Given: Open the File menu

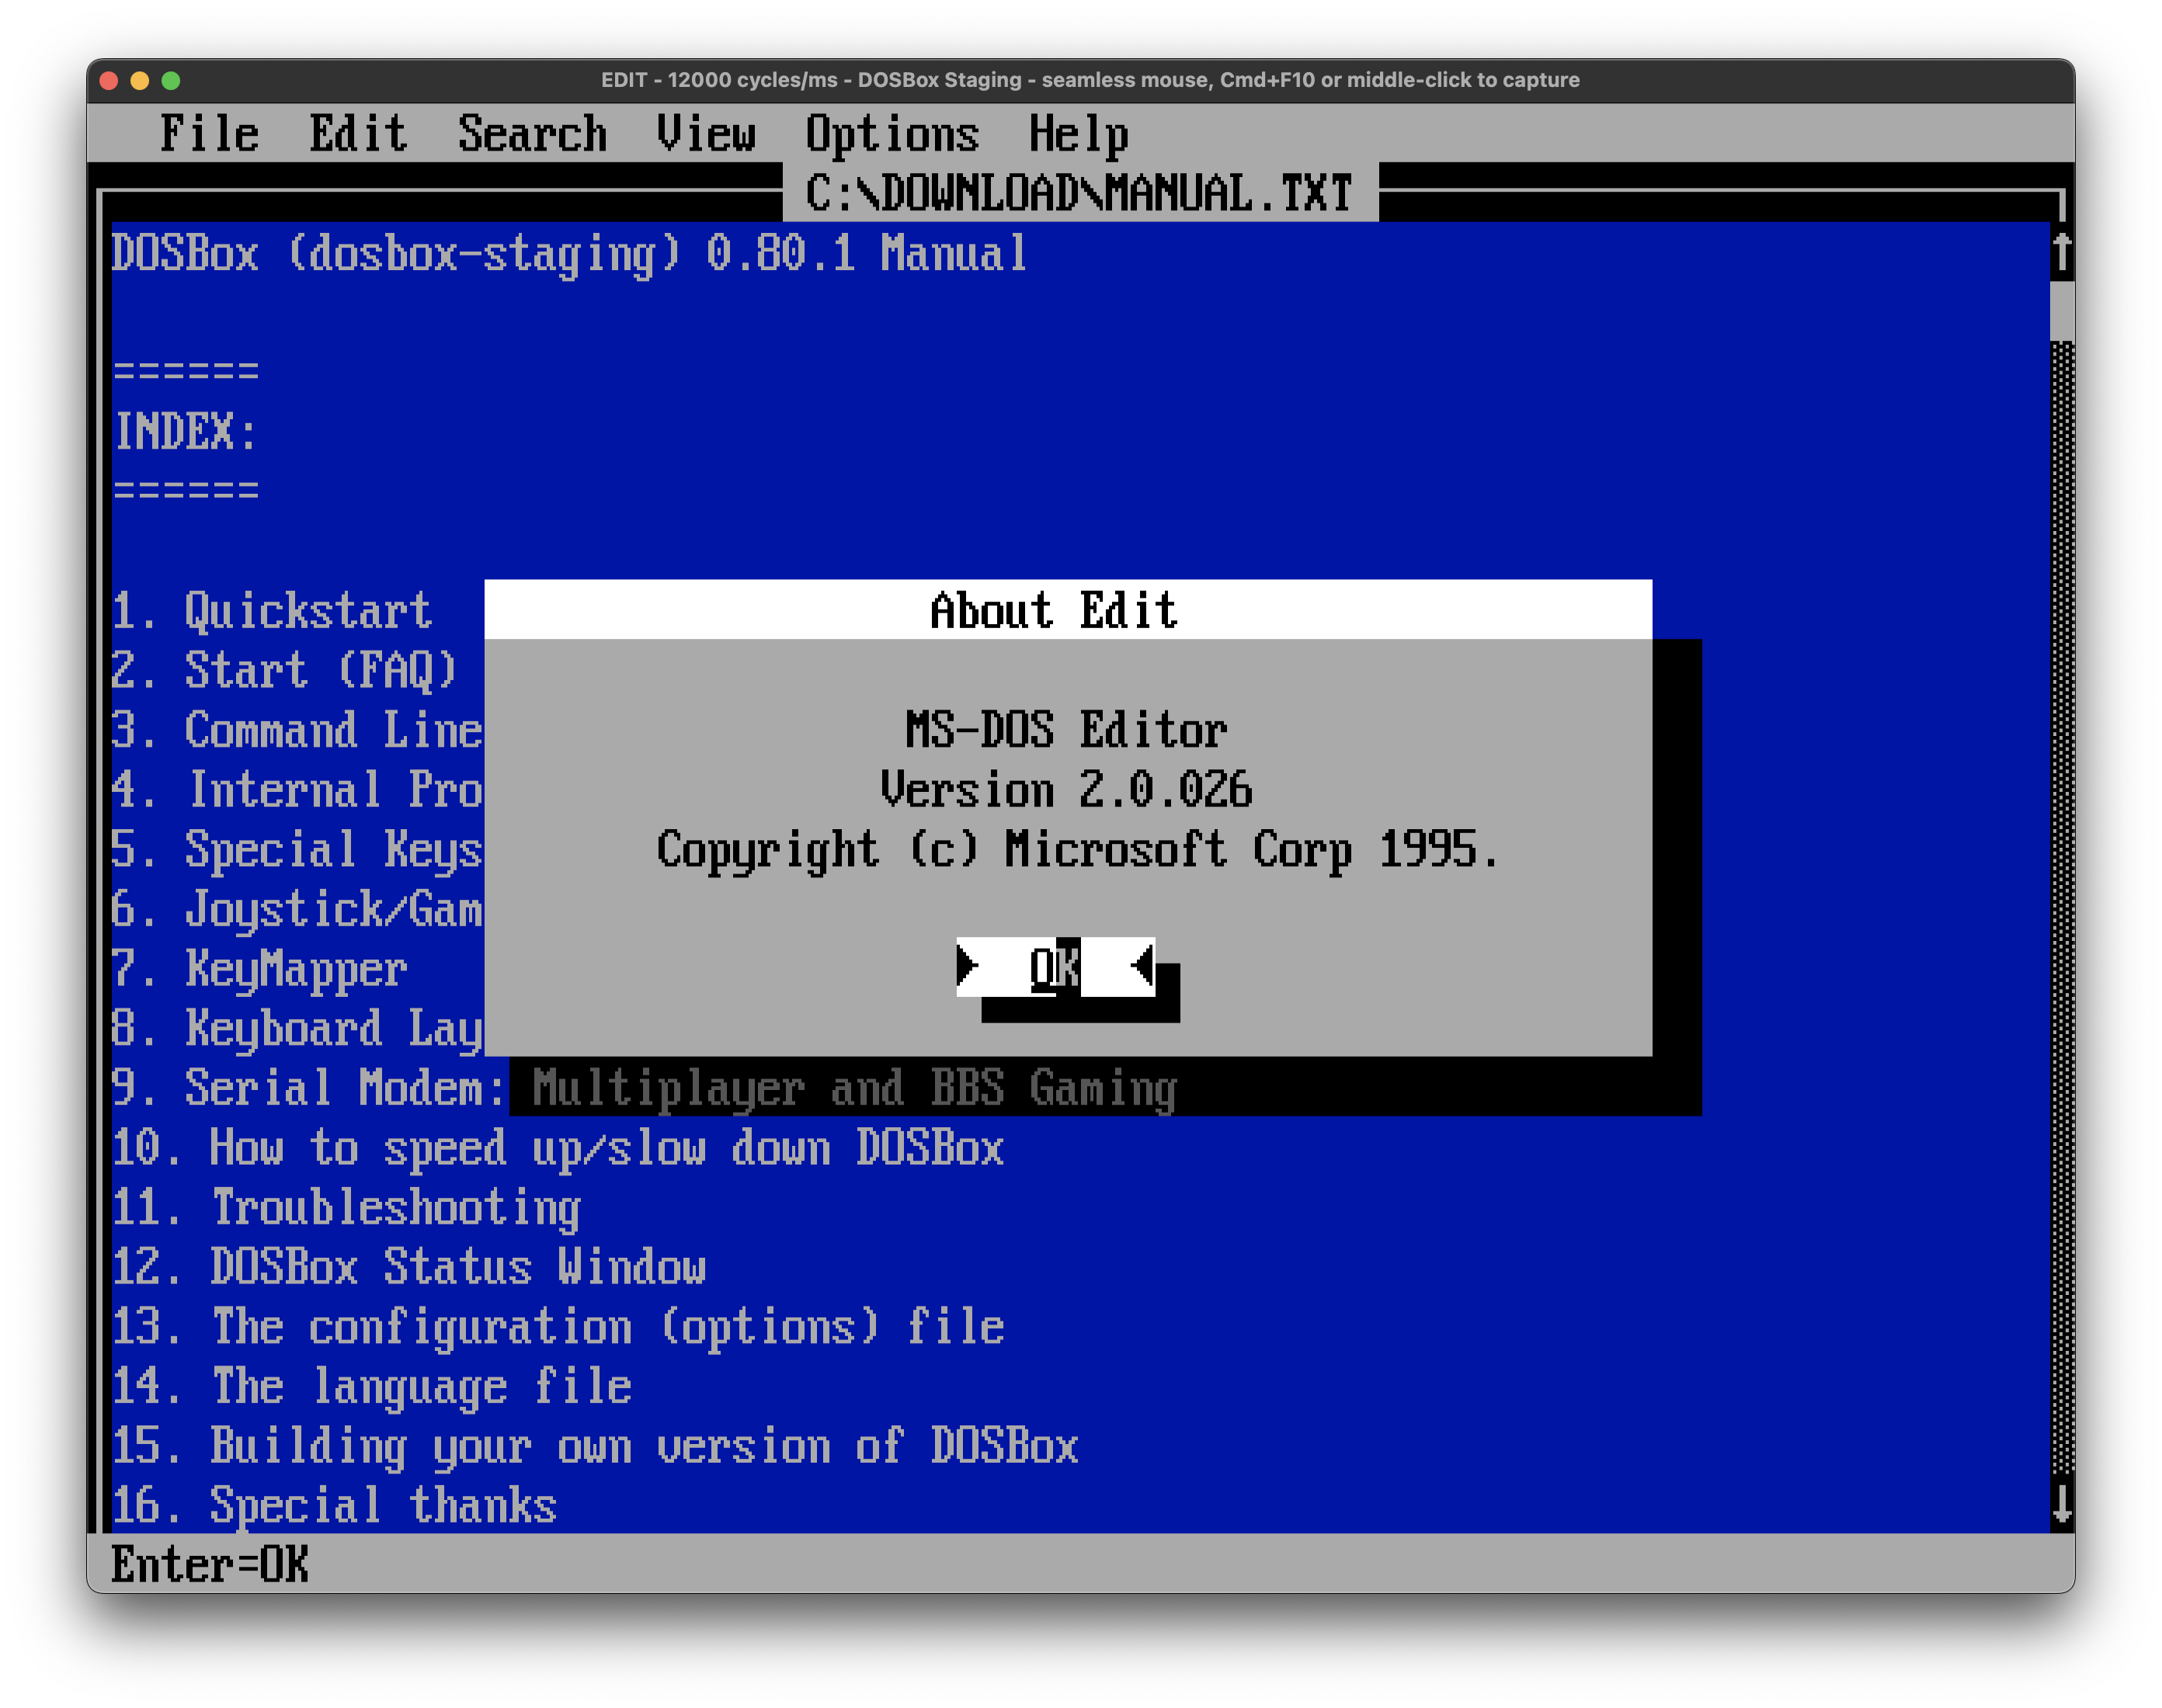Looking at the screenshot, I should (x=210, y=131).
